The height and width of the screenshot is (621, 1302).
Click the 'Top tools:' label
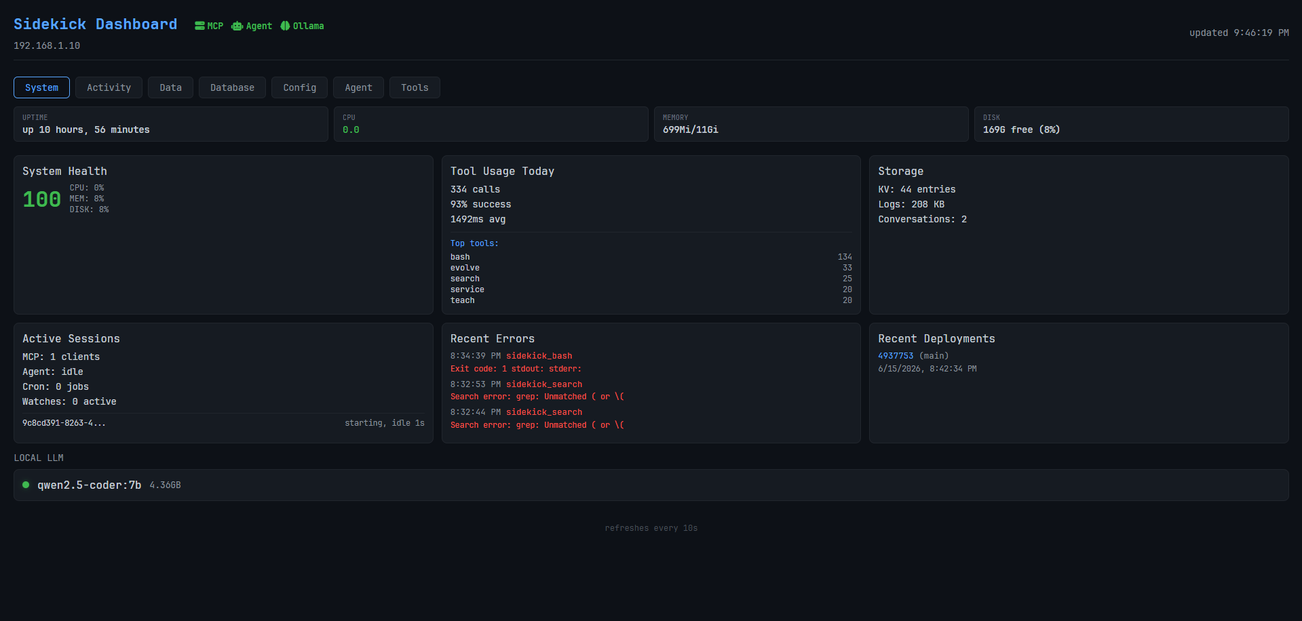(x=474, y=243)
